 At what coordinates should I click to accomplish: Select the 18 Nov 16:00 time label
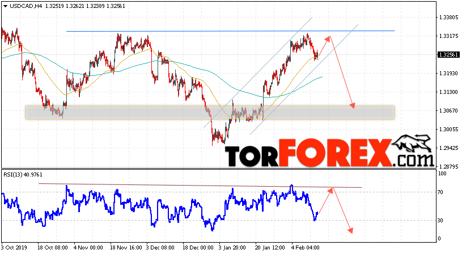[x=125, y=248]
